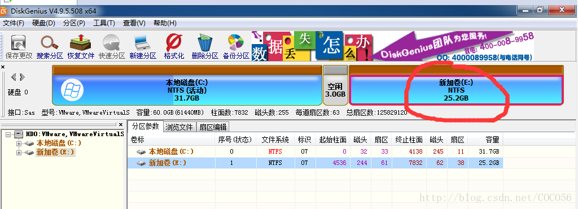Open the 硬盘(D) menu
The height and width of the screenshot is (209, 578).
point(44,23)
